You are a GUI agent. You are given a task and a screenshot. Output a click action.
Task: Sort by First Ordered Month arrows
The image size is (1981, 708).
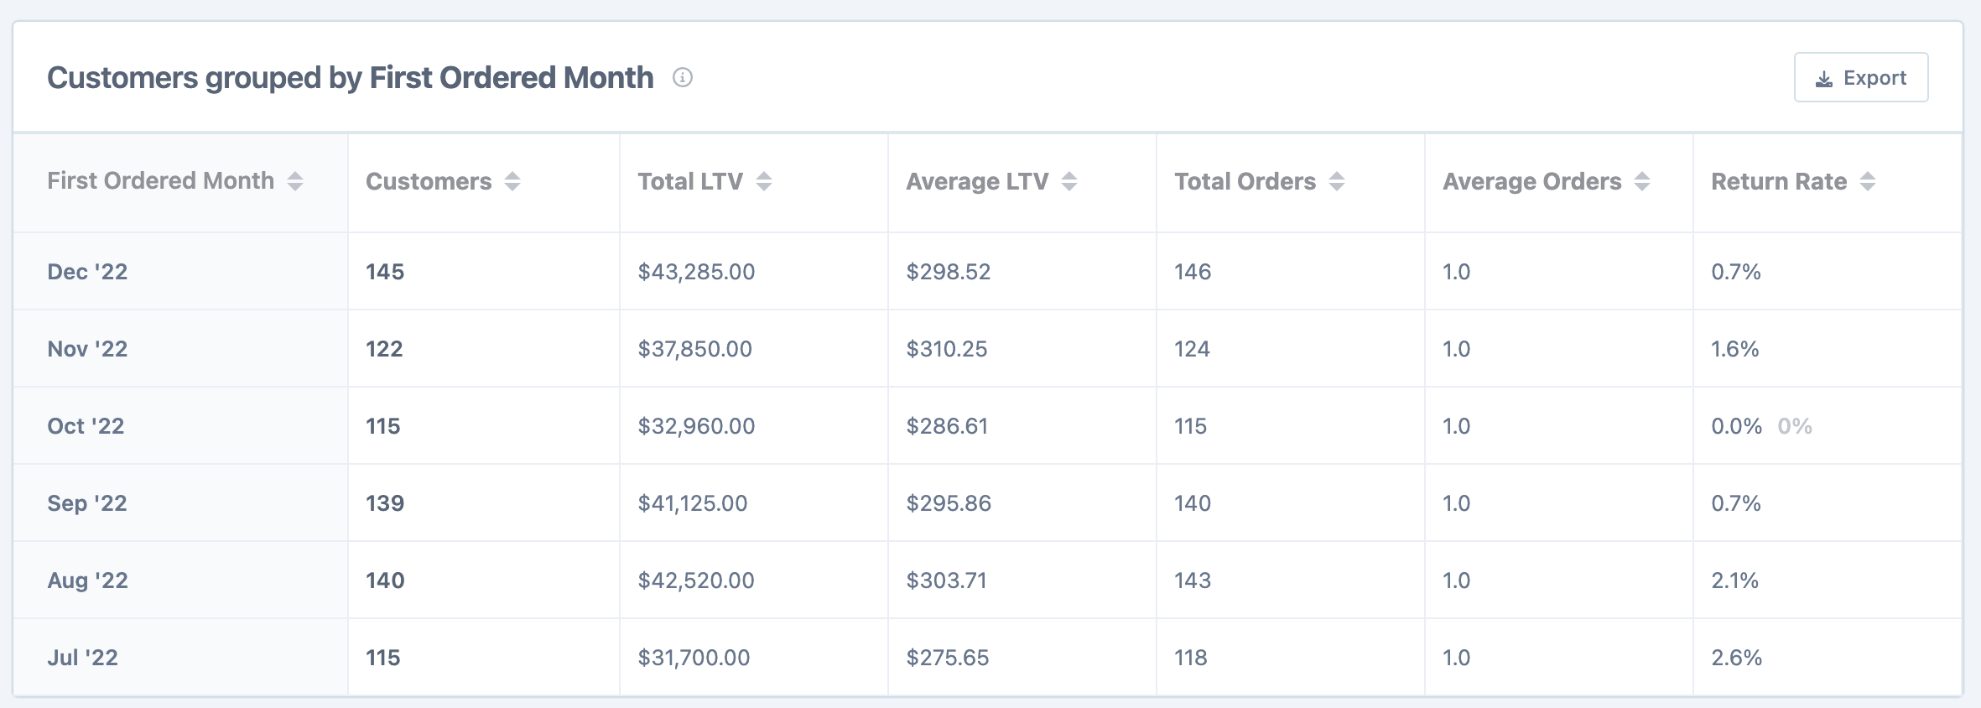(x=295, y=181)
